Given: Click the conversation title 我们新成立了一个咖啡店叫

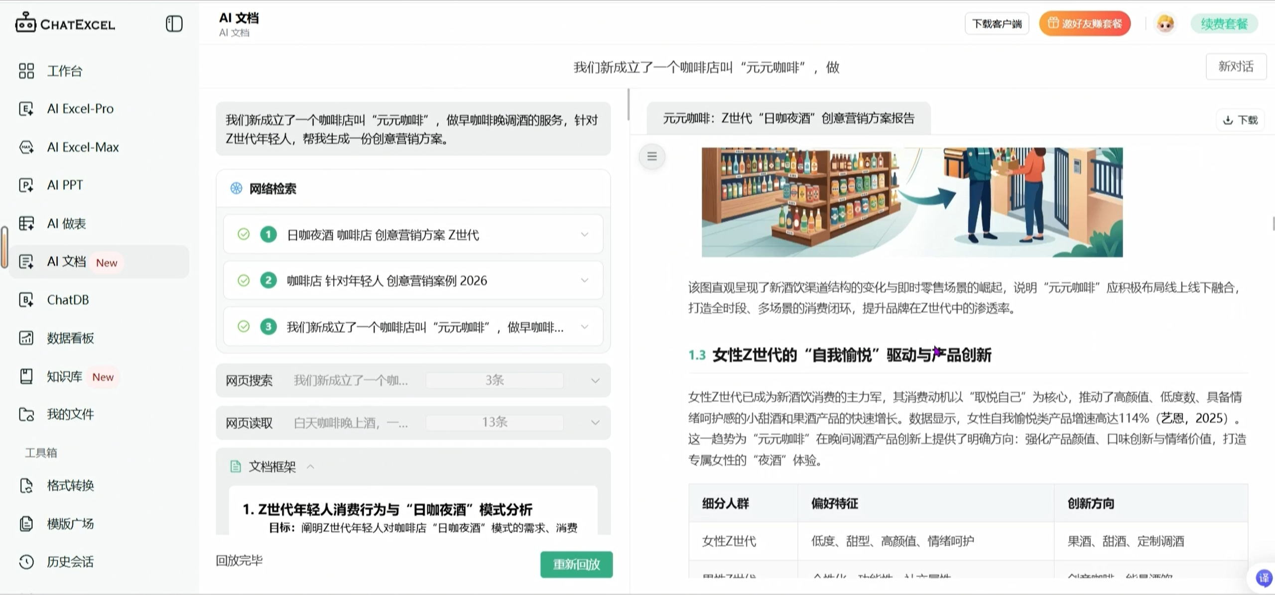Looking at the screenshot, I should pyautogui.click(x=706, y=67).
